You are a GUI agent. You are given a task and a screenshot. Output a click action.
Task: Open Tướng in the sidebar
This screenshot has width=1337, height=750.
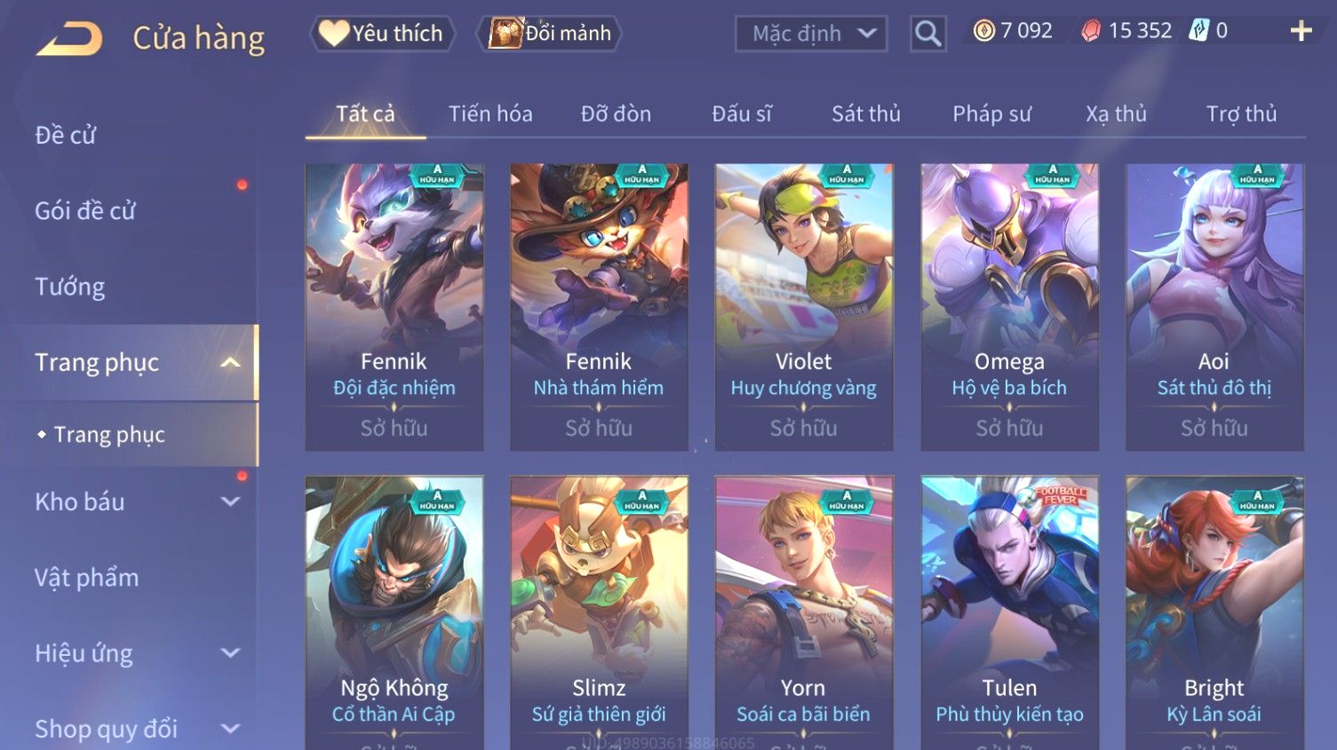[x=70, y=287]
